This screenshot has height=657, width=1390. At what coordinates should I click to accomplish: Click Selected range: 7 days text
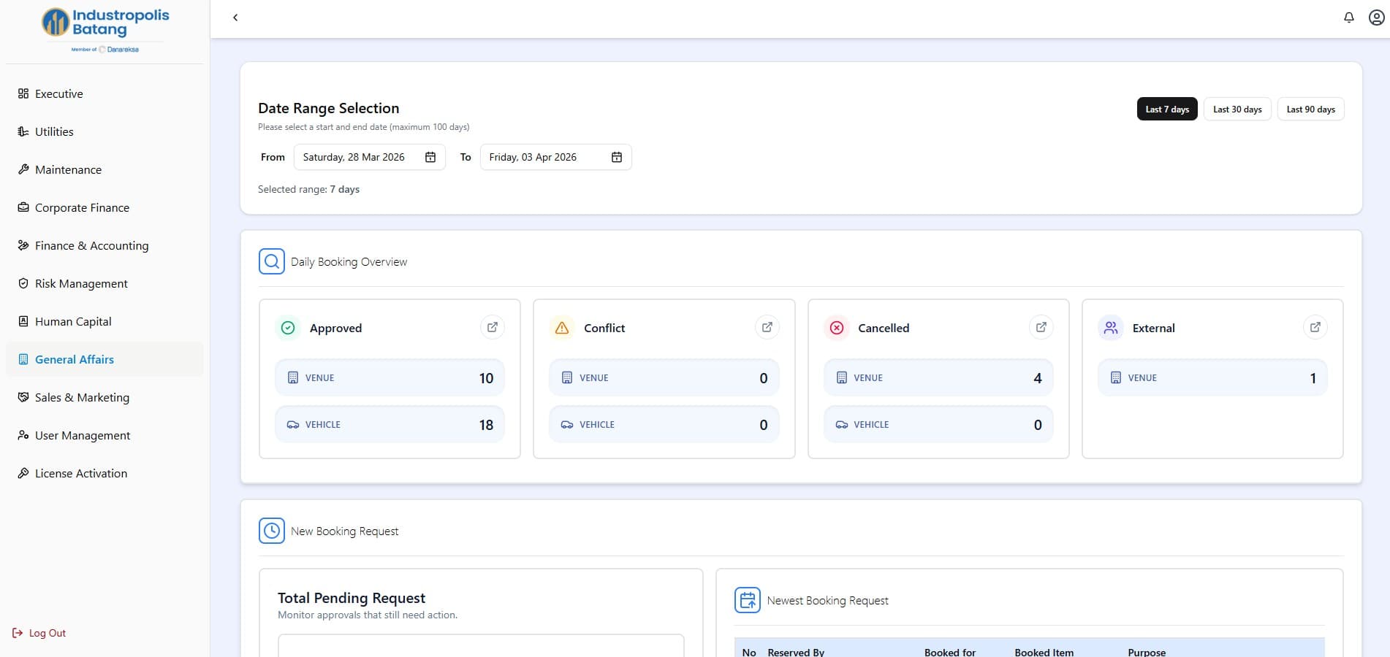click(x=308, y=189)
